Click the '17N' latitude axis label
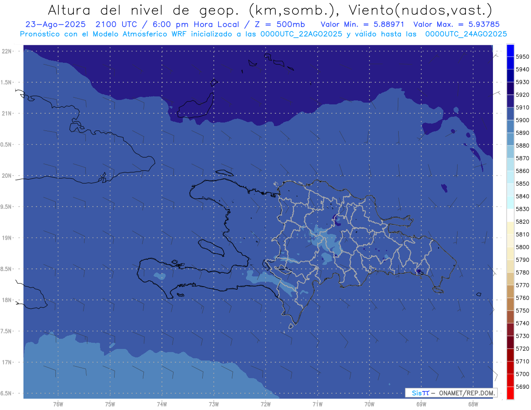Viewport: 531px width, 410px height. click(x=7, y=363)
